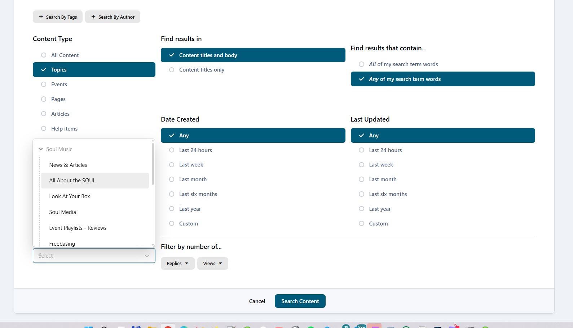The image size is (573, 328).
Task: Click the Select forum combo box
Action: click(x=94, y=256)
